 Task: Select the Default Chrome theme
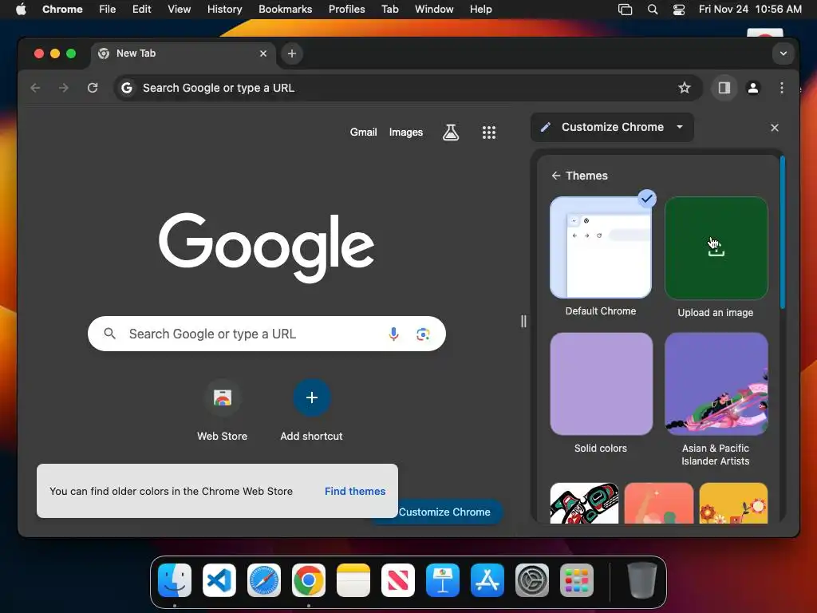pos(601,247)
